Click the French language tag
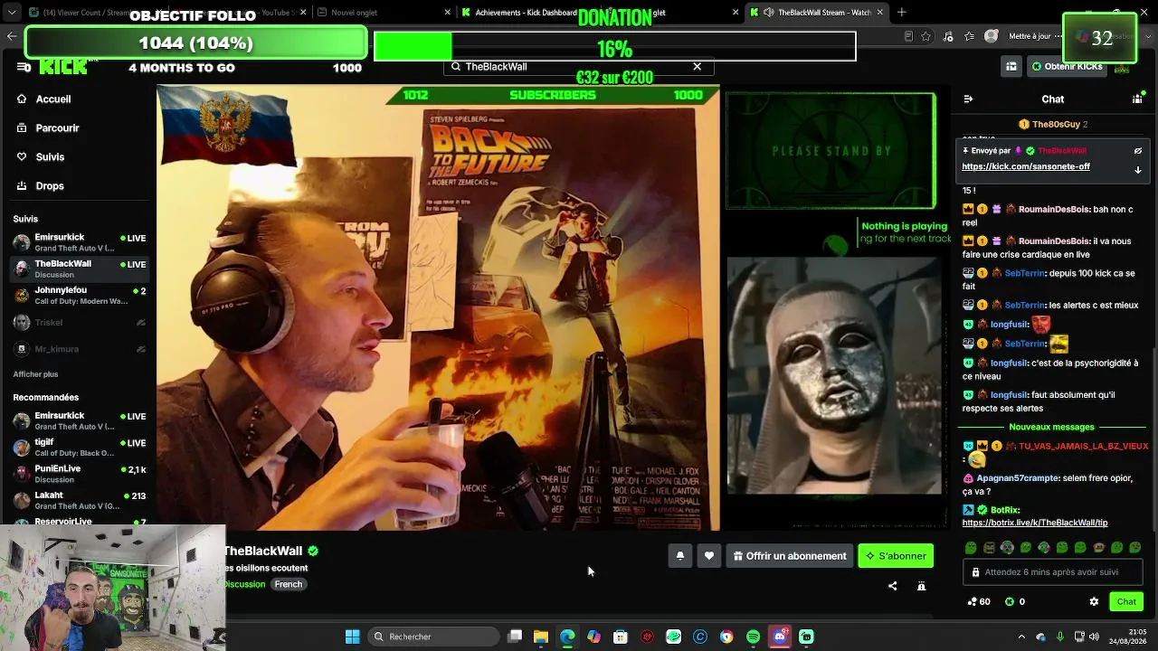The image size is (1158, 651). [289, 584]
